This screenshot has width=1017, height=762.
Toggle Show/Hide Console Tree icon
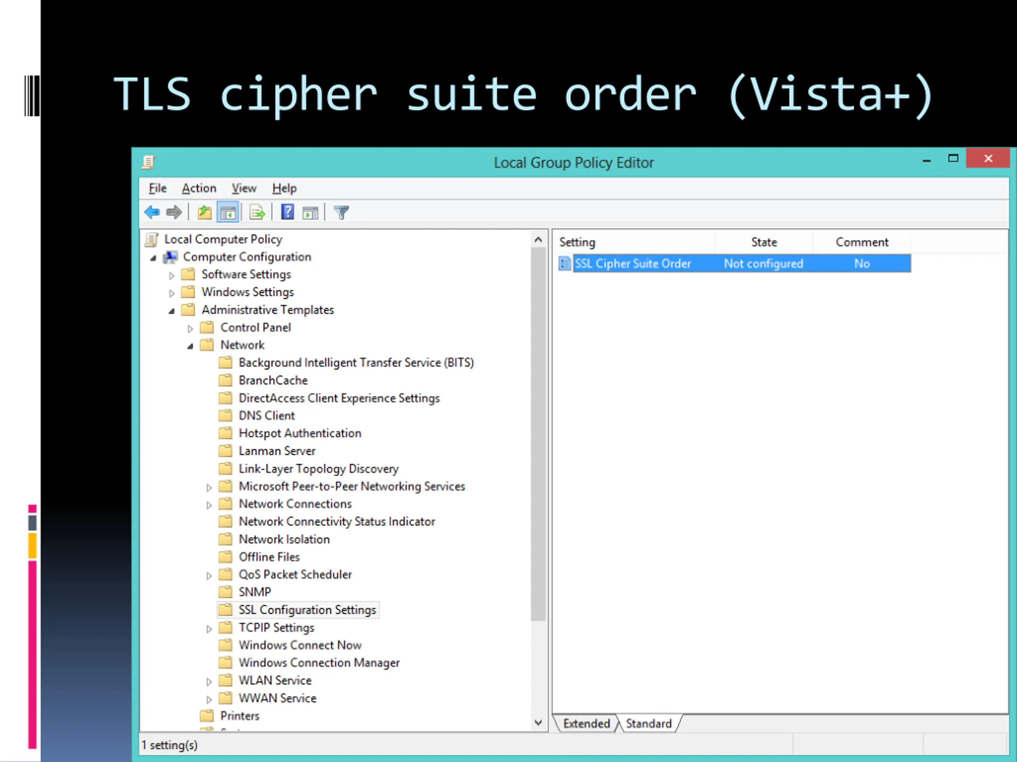coord(228,212)
